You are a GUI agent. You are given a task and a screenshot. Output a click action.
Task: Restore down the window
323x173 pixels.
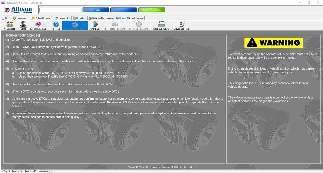click(309, 3)
